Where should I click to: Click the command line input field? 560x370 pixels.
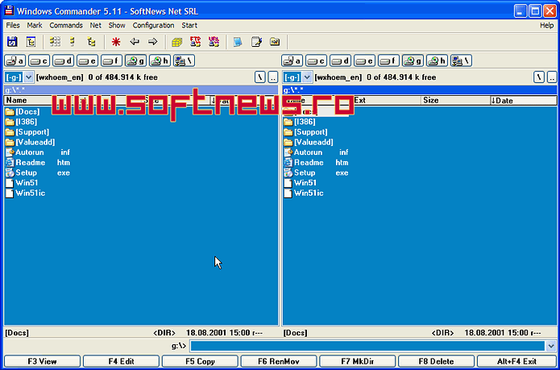367,346
